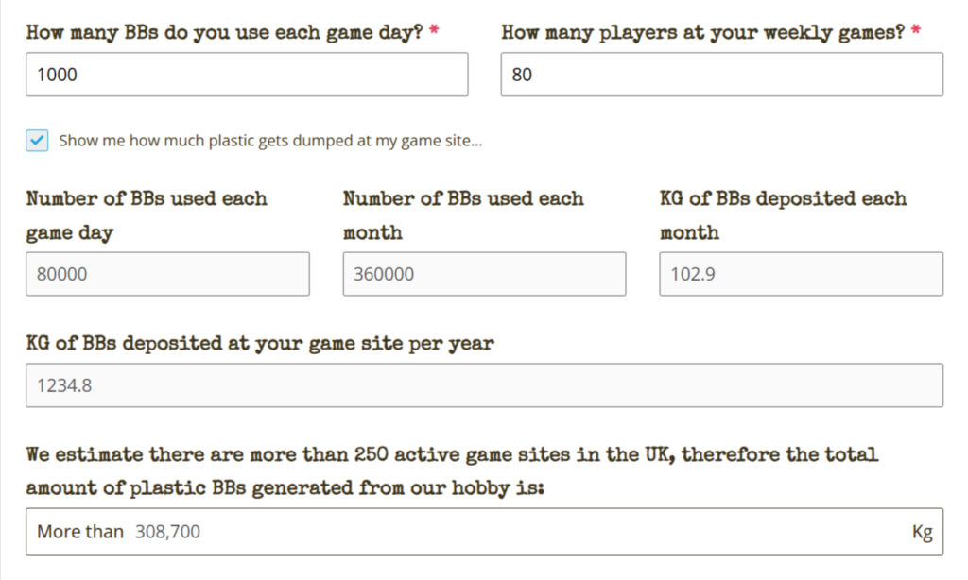This screenshot has width=968, height=580.
Task: Click 'KG of BBs deposited each month' label
Action: click(783, 215)
